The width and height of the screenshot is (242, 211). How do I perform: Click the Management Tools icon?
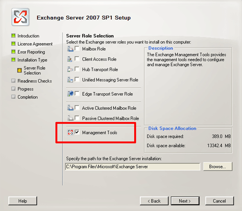pyautogui.click(x=70, y=132)
